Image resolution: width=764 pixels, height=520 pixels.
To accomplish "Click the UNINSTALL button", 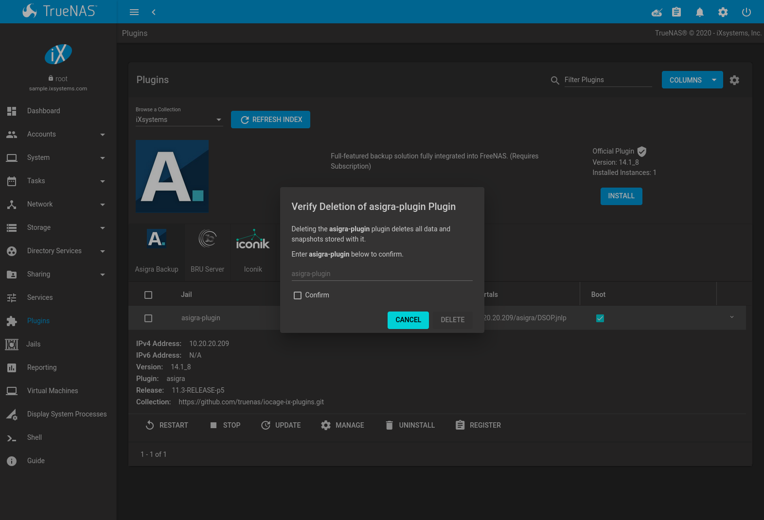I will [x=409, y=425].
